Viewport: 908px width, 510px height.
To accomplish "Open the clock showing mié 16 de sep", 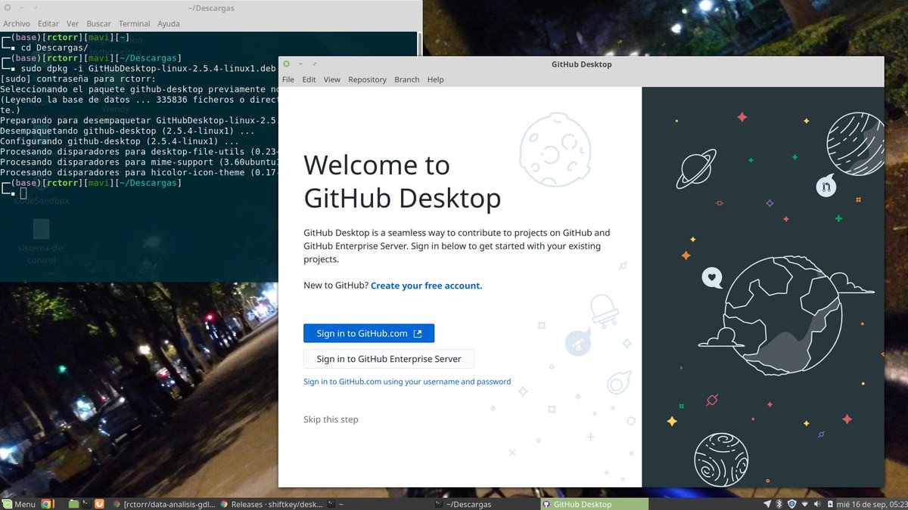I will click(x=872, y=504).
